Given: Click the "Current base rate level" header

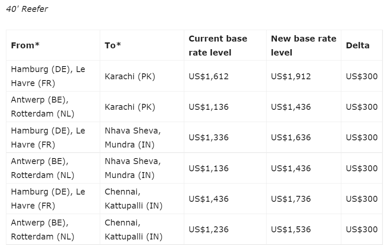Looking at the screenshot, I should pos(218,45).
